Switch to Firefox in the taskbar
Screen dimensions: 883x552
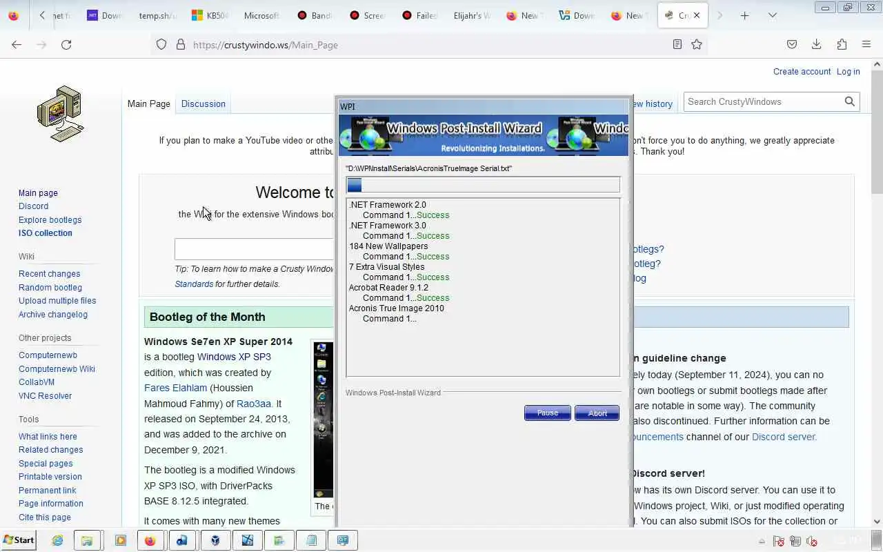click(150, 540)
